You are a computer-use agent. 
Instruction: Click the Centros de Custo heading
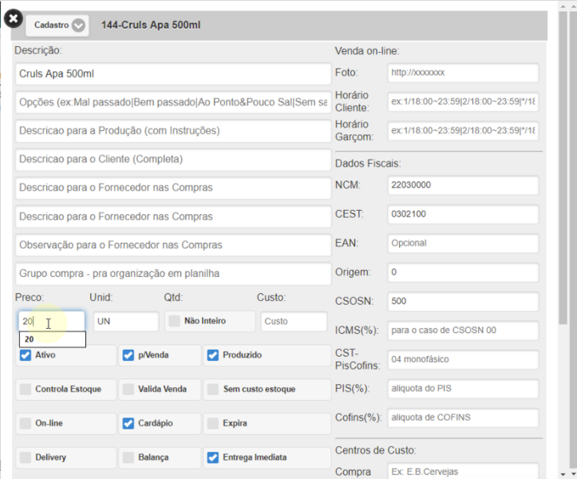375,450
